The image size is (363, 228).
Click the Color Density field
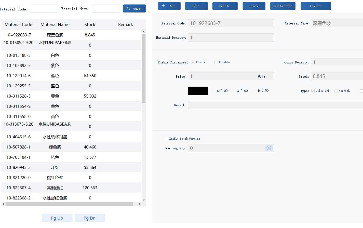pos(337,62)
